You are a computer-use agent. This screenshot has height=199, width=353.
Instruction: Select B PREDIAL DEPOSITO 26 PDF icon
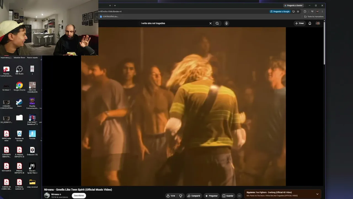coord(19,152)
